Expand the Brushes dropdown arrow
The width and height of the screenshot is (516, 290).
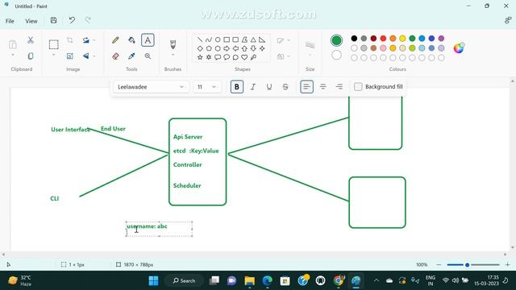[173, 55]
